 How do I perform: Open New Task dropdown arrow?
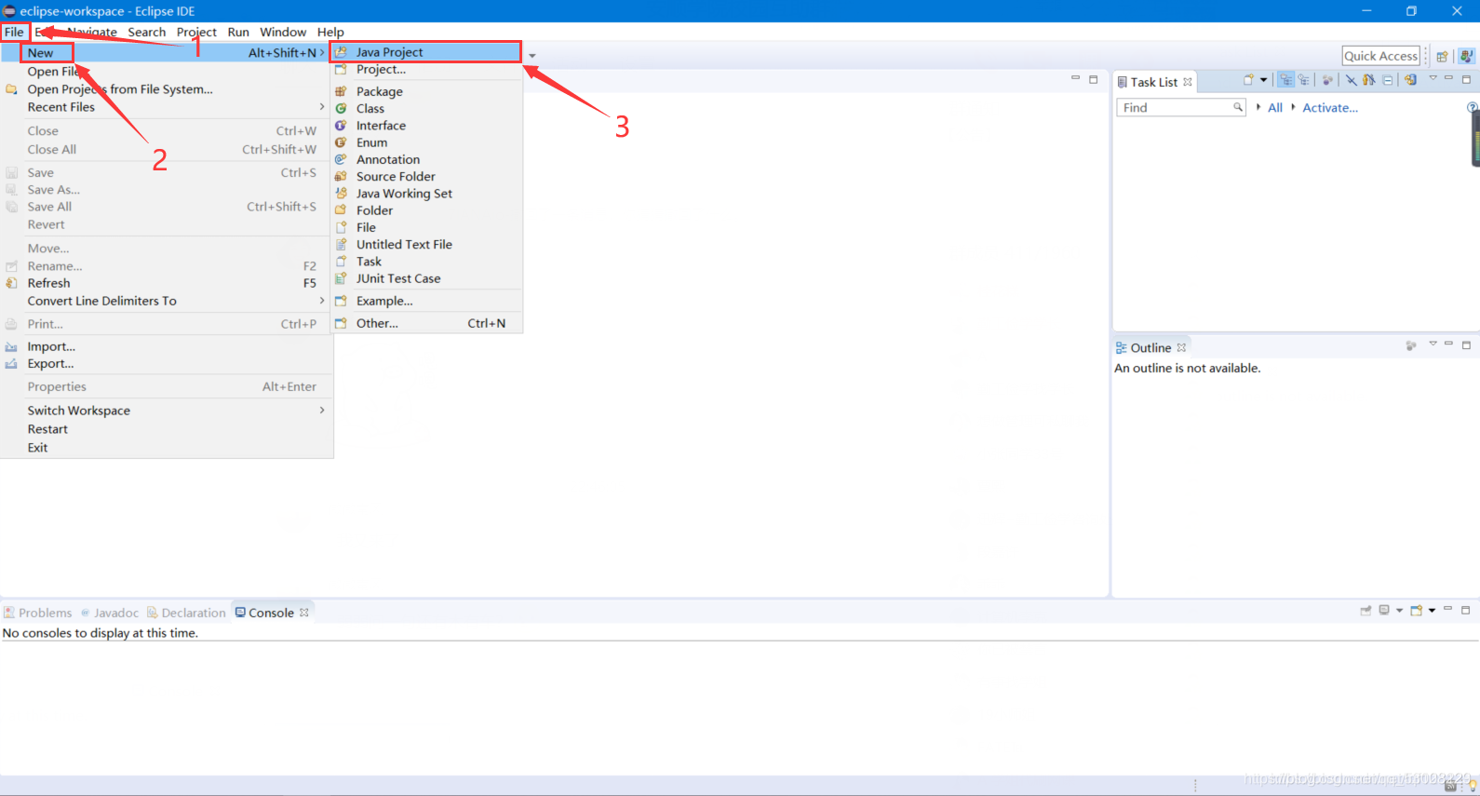[x=1263, y=80]
